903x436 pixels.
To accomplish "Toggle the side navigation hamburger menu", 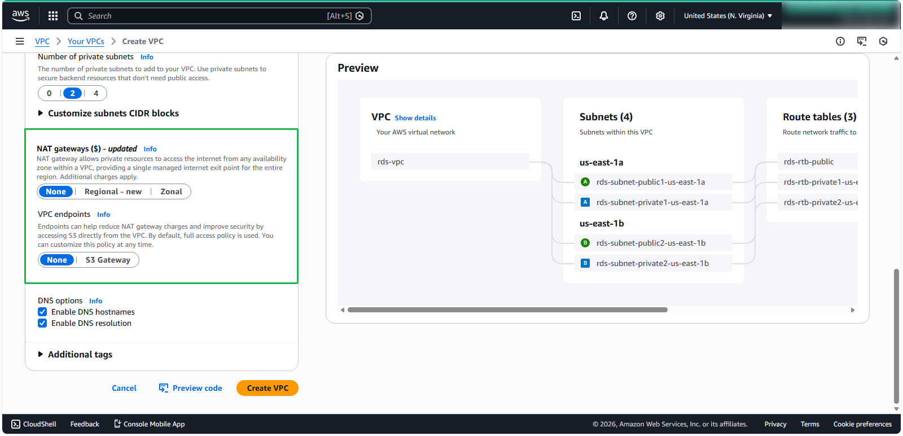I will point(20,41).
